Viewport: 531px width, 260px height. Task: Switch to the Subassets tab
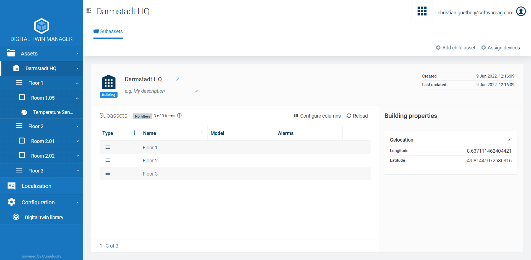108,31
